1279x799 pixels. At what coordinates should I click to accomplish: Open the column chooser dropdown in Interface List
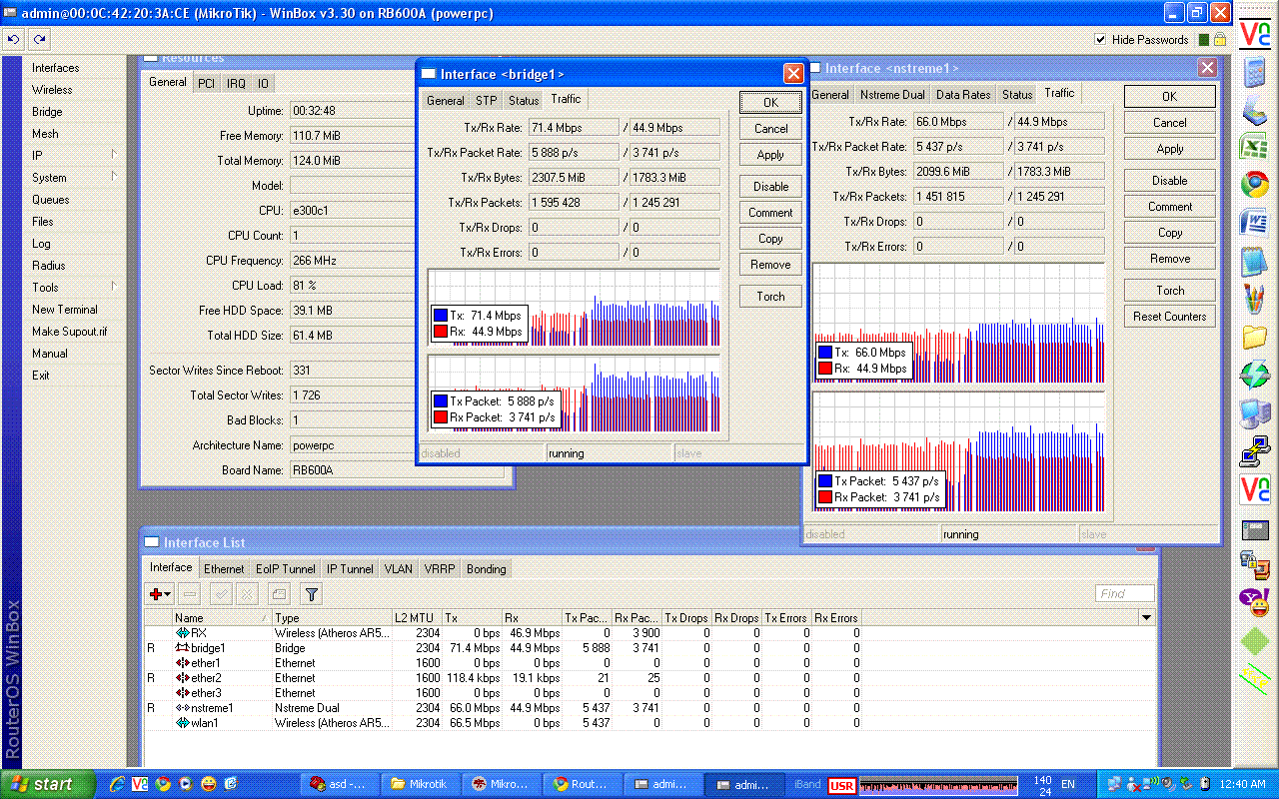[x=1147, y=618]
